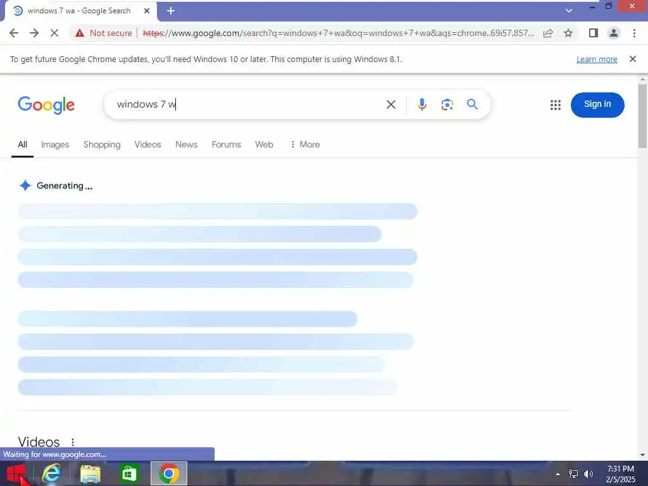Open File Explorer from the taskbar
648x486 pixels.
pyautogui.click(x=90, y=473)
